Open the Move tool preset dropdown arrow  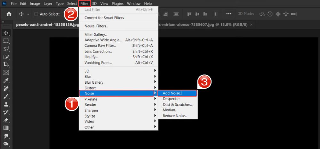point(28,14)
